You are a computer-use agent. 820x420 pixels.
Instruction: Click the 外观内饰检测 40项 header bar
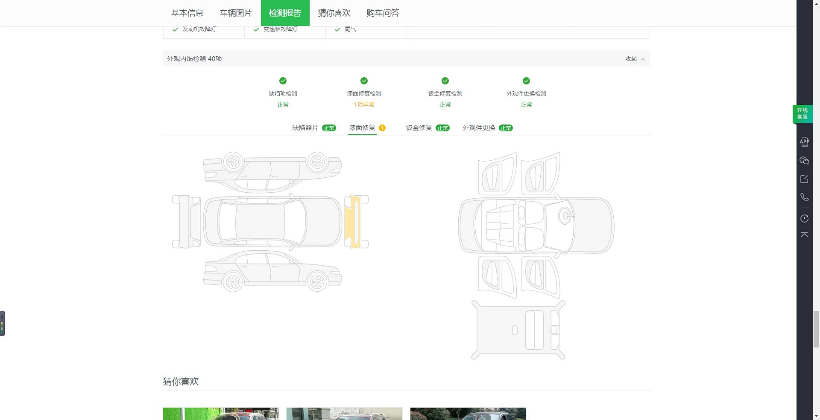[384, 59]
